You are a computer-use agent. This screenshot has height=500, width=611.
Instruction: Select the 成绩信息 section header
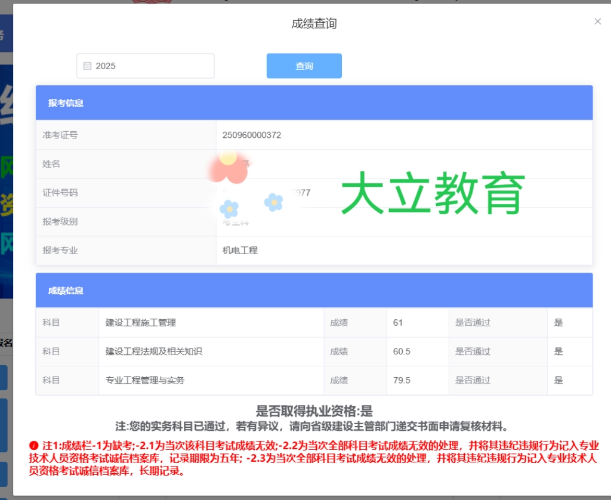coord(314,291)
